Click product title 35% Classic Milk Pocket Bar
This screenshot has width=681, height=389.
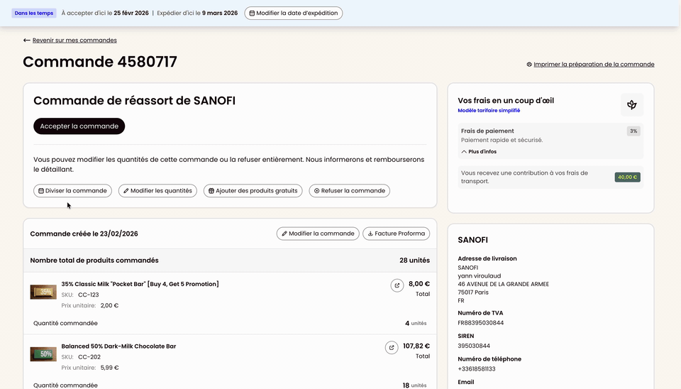tap(140, 284)
